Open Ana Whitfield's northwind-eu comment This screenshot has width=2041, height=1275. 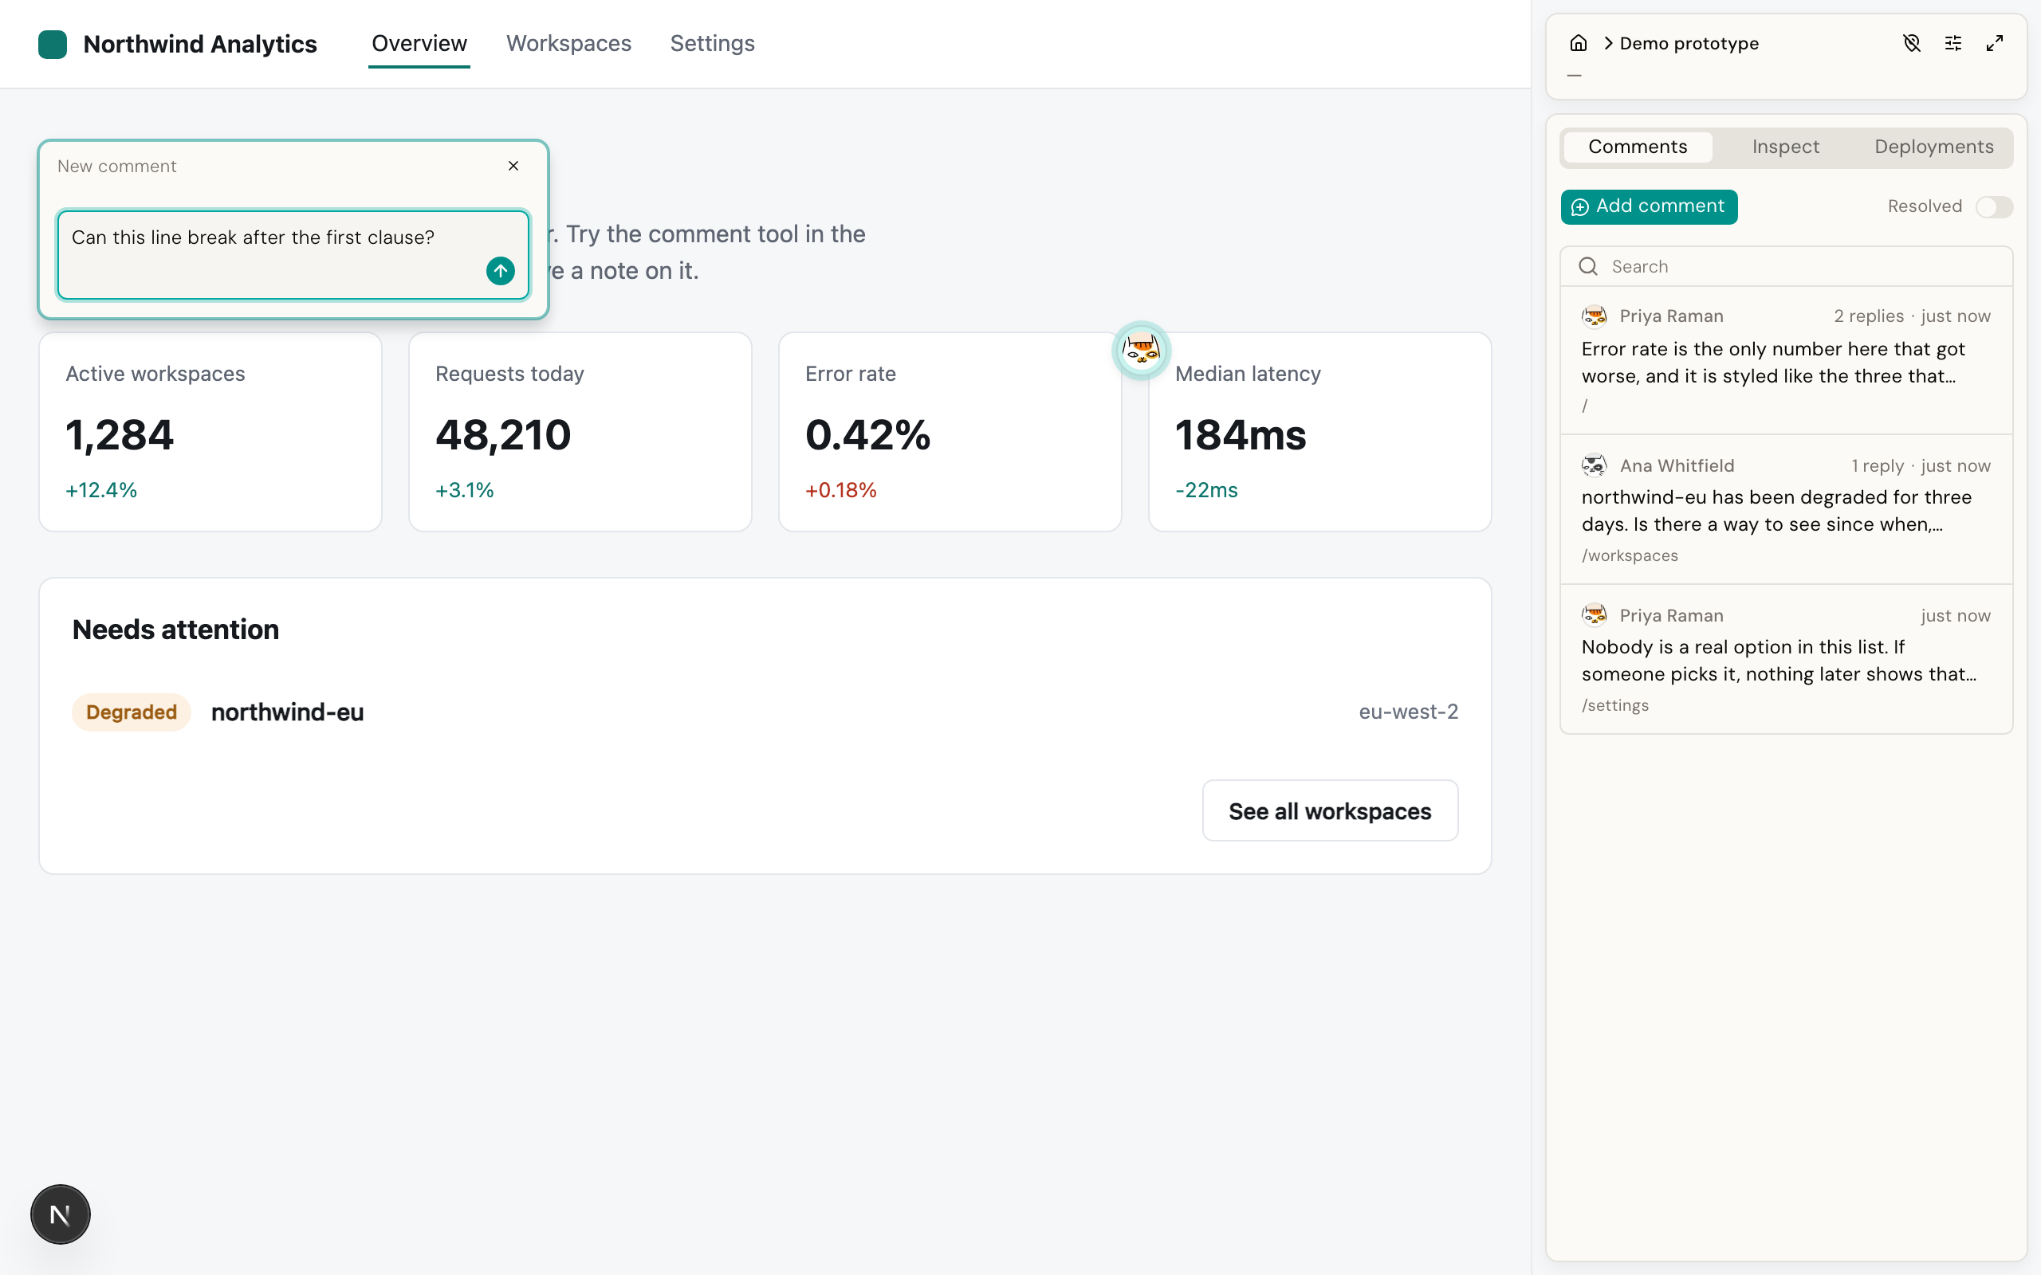click(1787, 509)
